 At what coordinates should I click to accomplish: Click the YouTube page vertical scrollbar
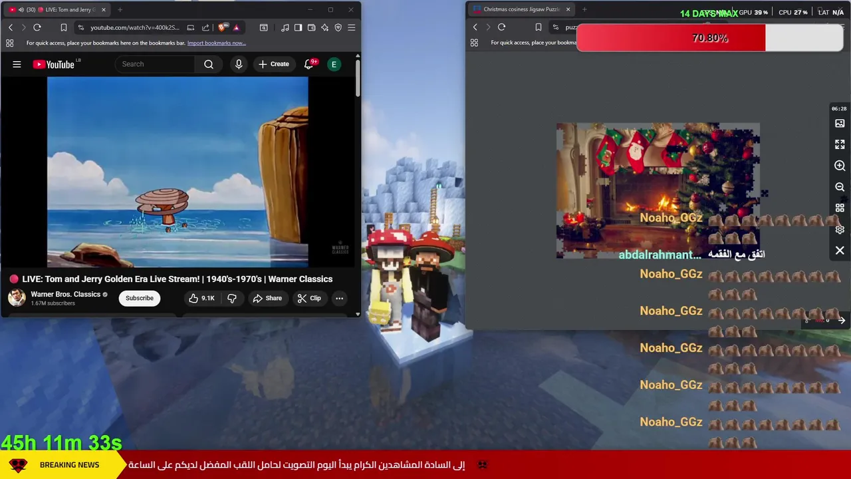coord(358,80)
